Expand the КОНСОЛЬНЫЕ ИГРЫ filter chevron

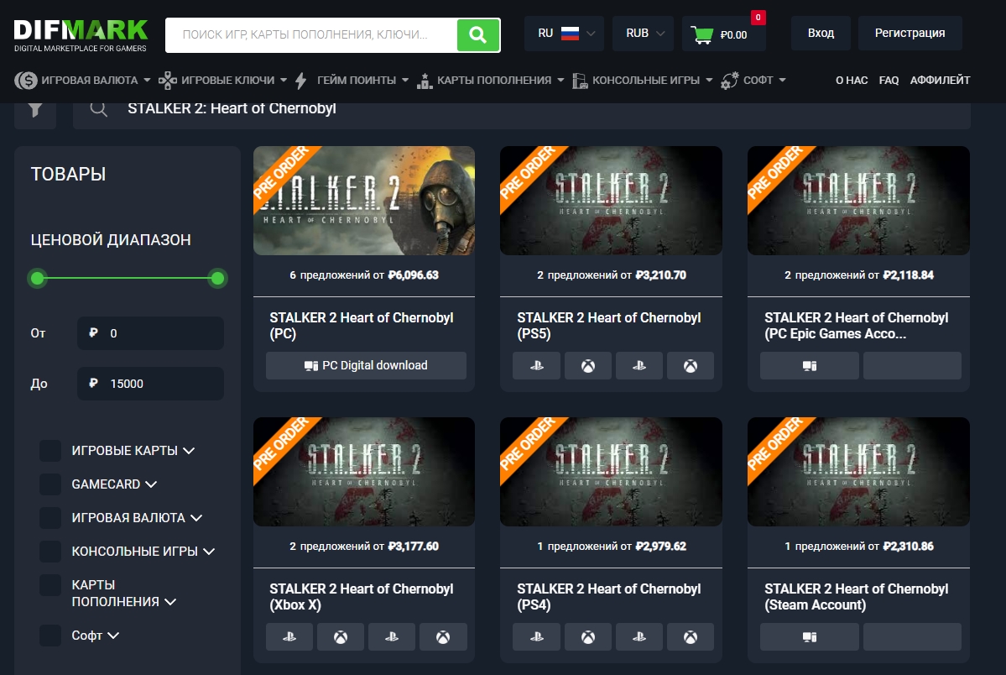click(x=209, y=551)
